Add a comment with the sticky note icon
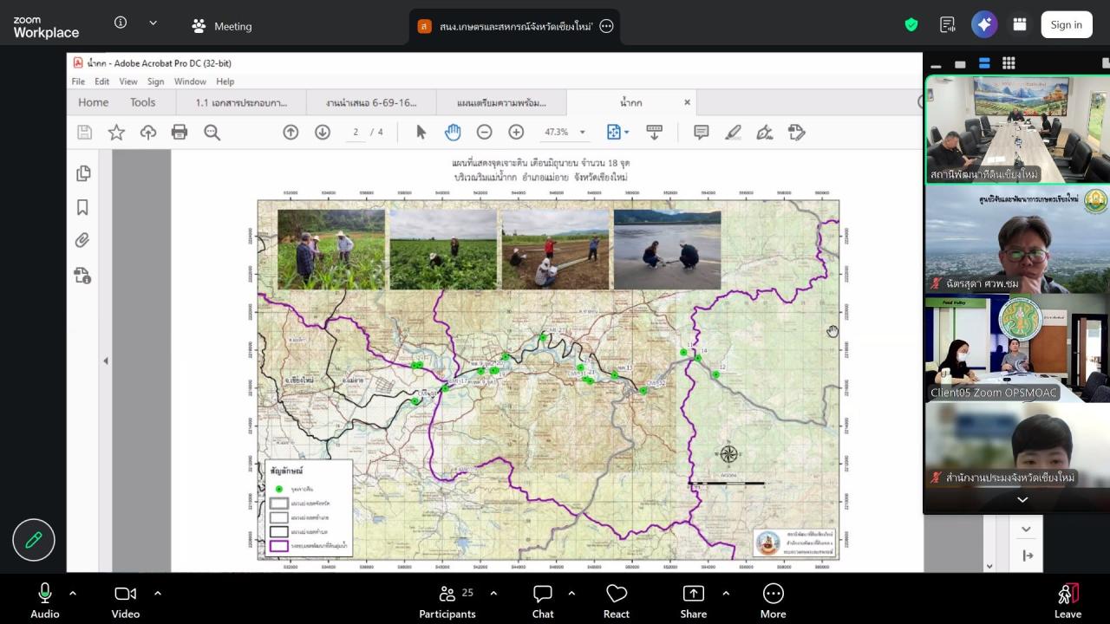Viewport: 1110px width, 624px height. (702, 133)
